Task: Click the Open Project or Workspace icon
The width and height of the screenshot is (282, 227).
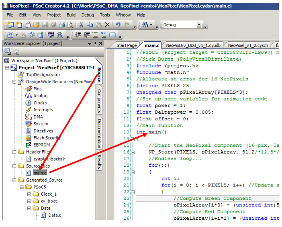Action: tap(28, 25)
